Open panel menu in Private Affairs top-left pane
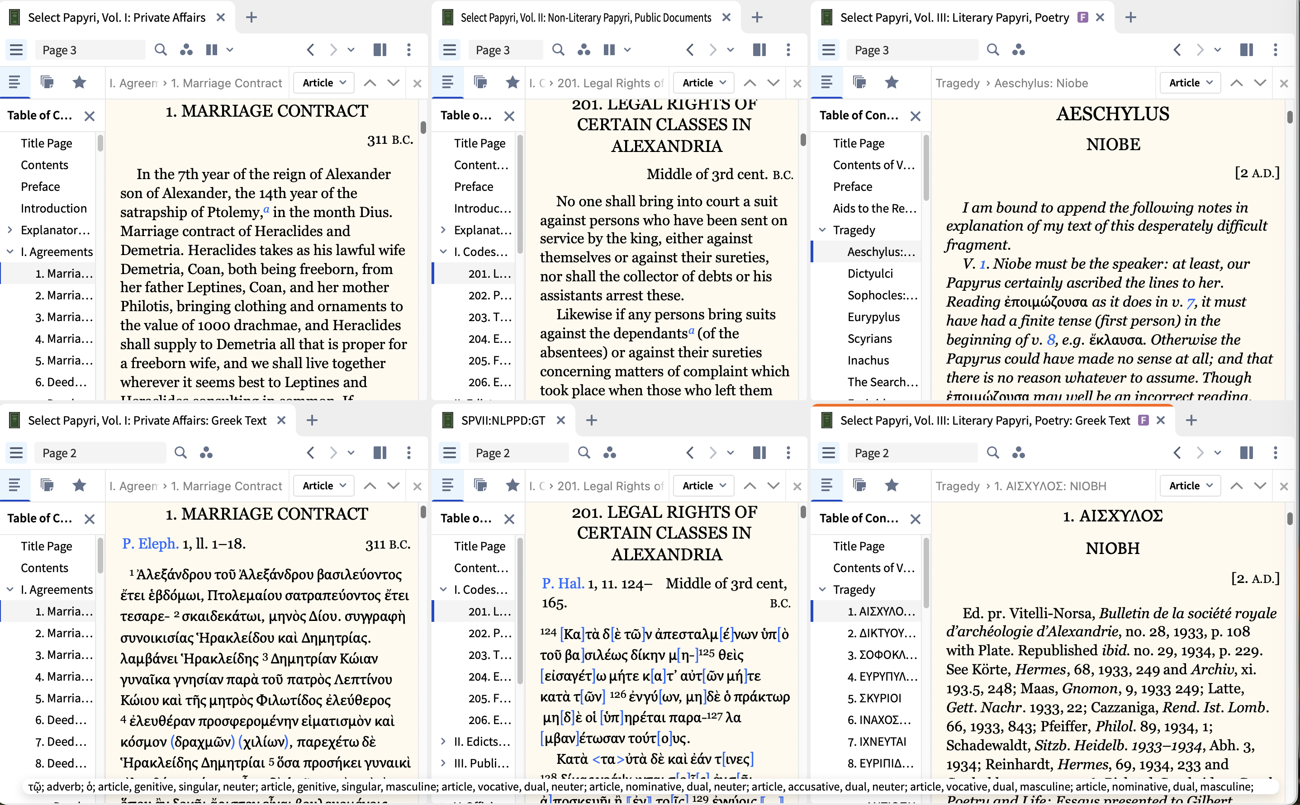 (x=16, y=50)
